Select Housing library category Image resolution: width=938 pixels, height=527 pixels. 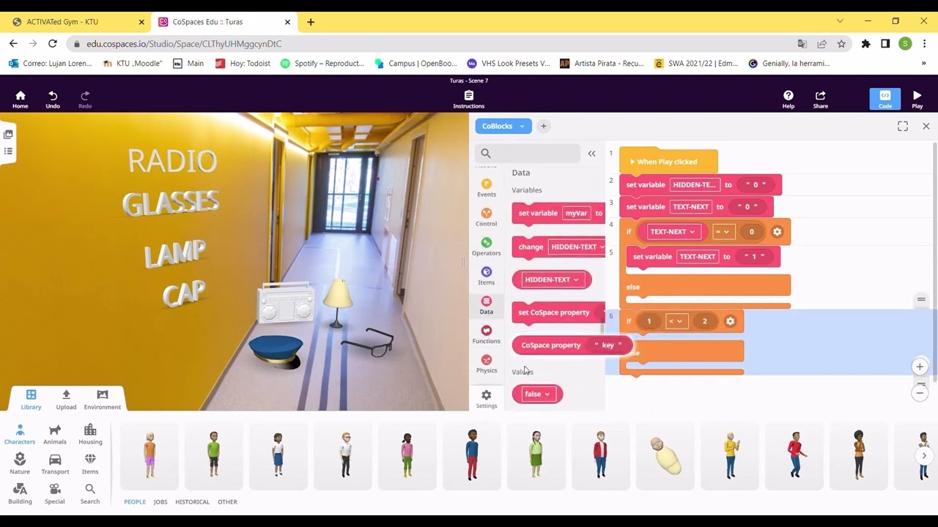tap(90, 435)
